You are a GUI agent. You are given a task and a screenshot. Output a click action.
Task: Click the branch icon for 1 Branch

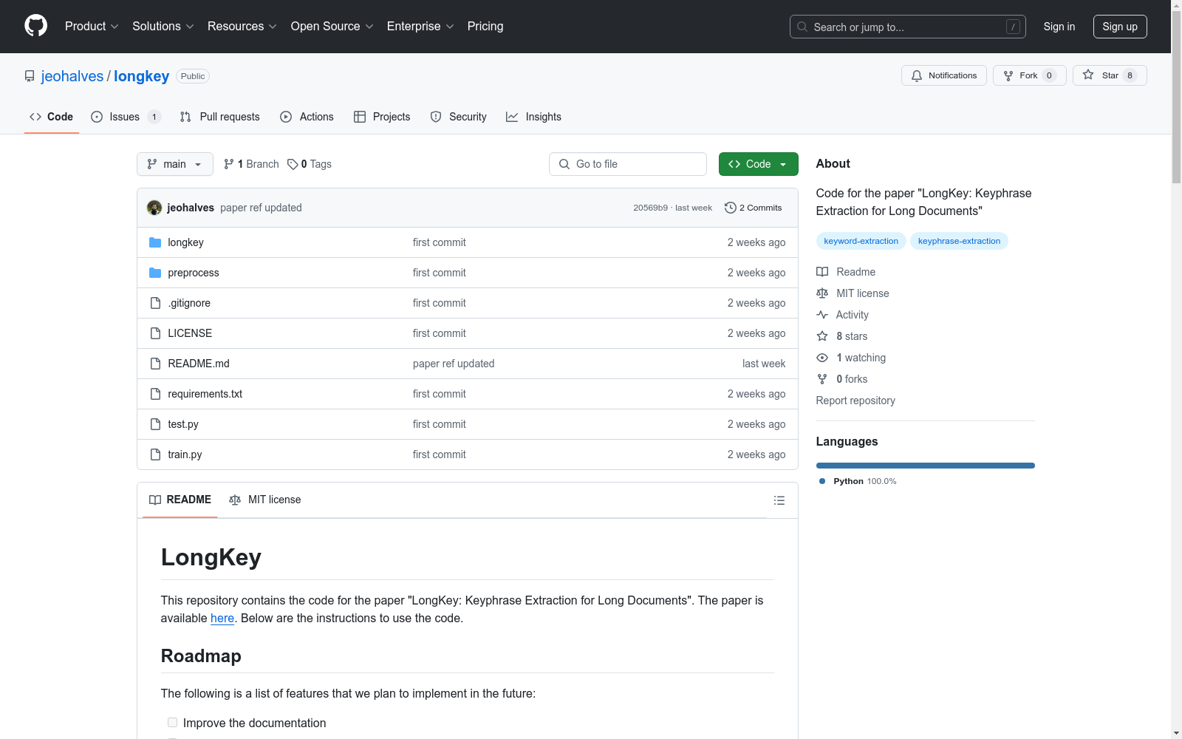[229, 164]
